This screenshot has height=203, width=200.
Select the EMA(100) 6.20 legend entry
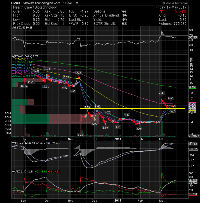coord(23,74)
